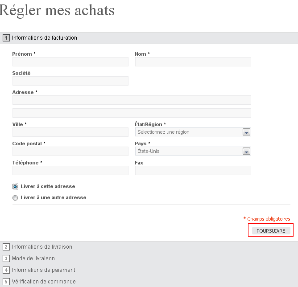Focus the Nom input field
This screenshot has width=298, height=287.
[193, 61]
